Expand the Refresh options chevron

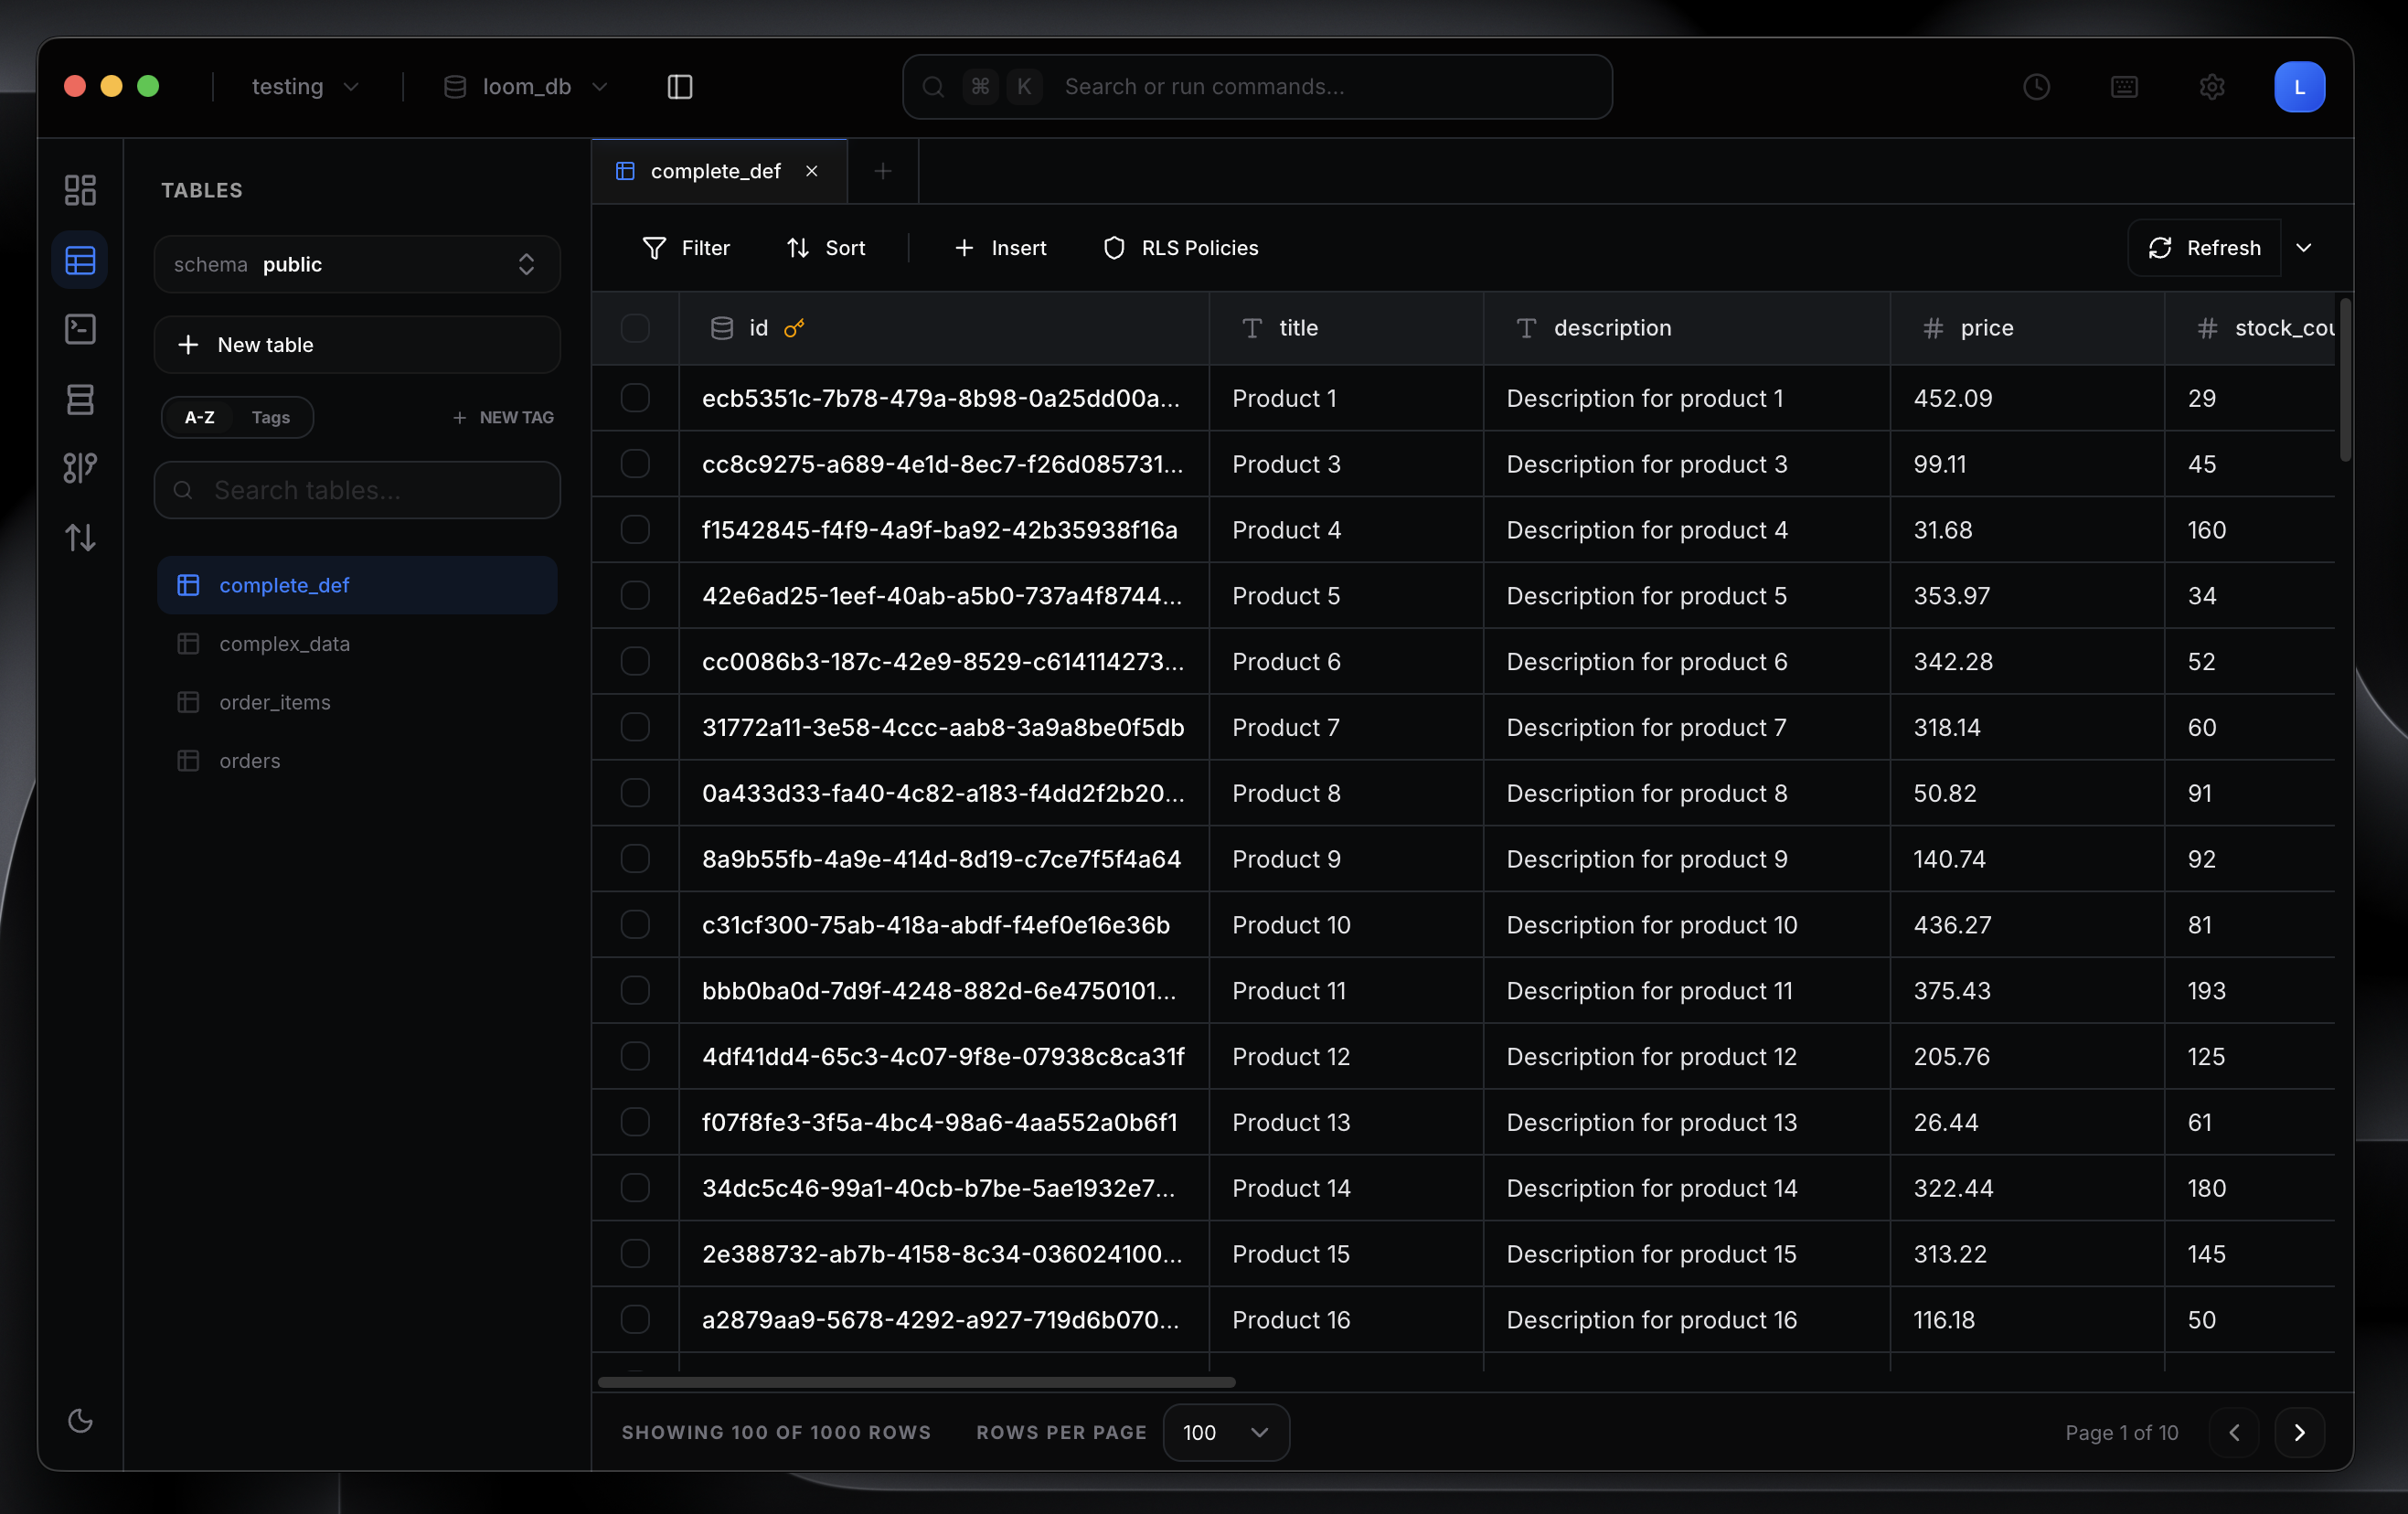tap(2304, 248)
